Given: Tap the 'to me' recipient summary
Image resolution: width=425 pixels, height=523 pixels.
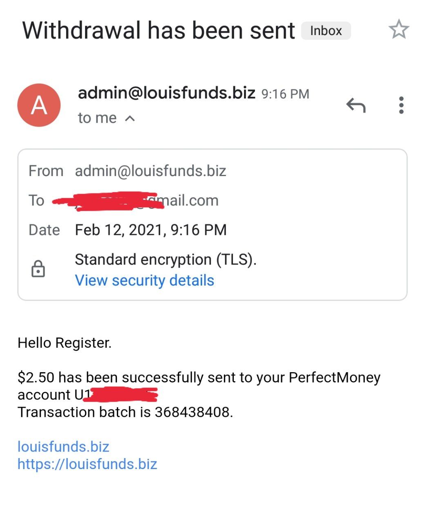Looking at the screenshot, I should point(97,118).
